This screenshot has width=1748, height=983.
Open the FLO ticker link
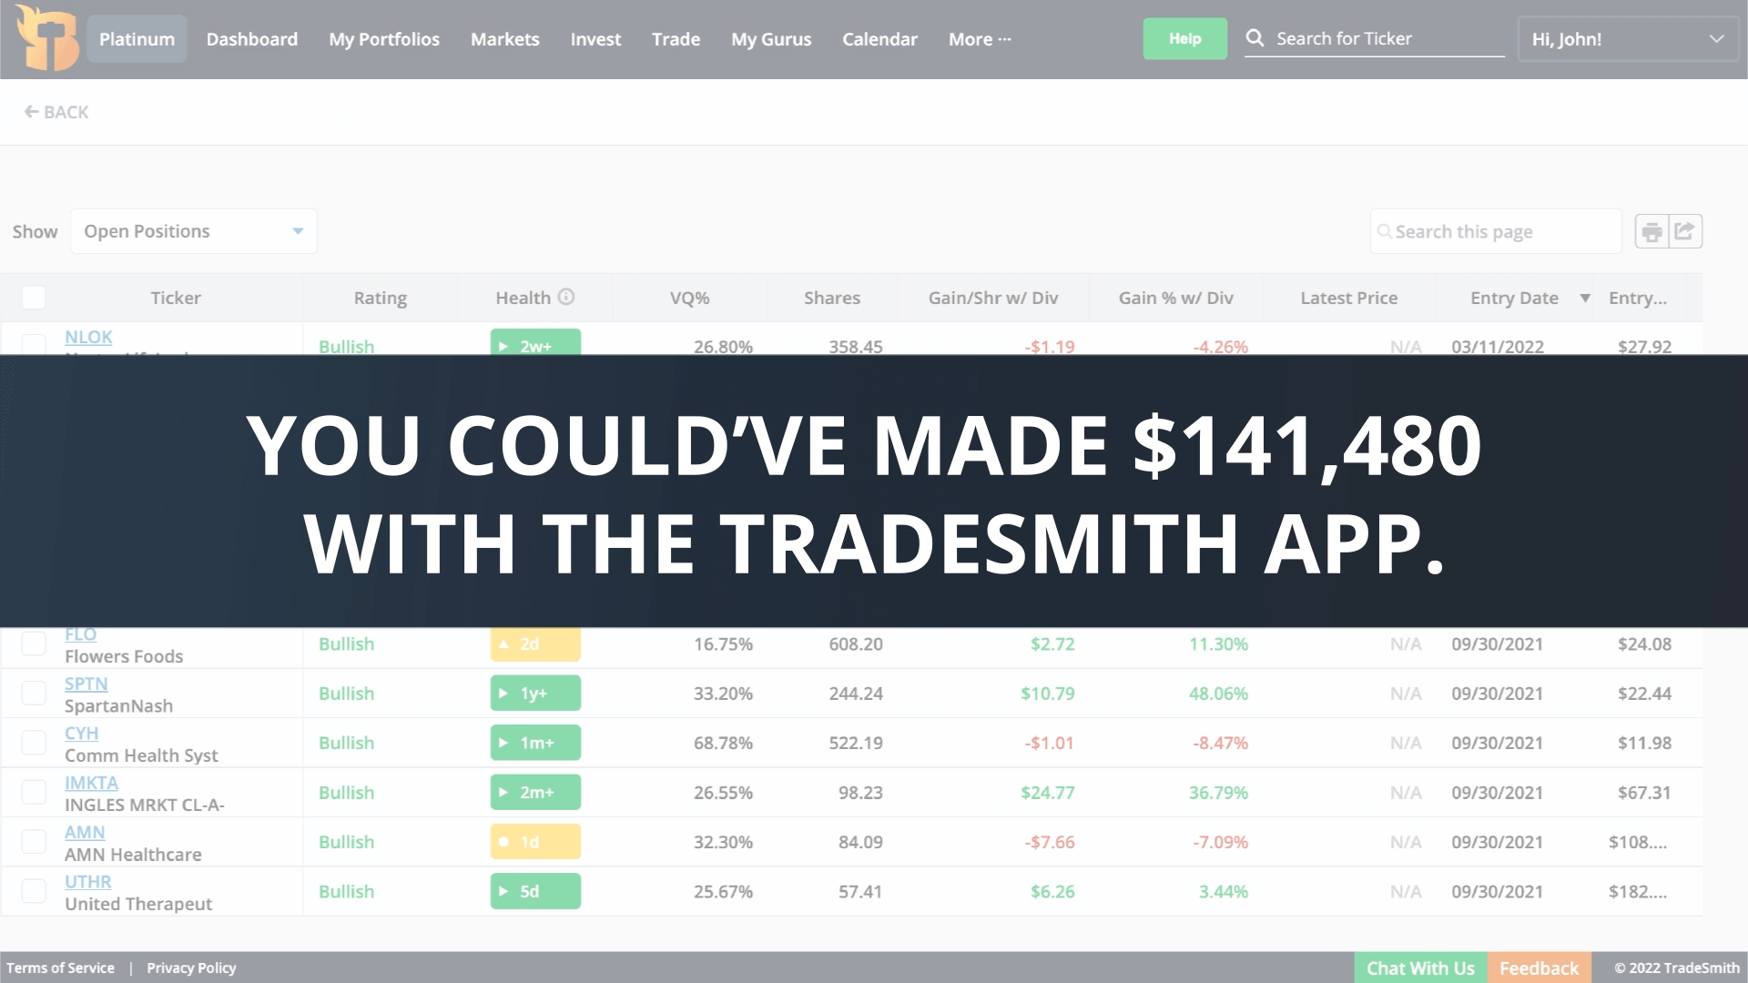80,634
